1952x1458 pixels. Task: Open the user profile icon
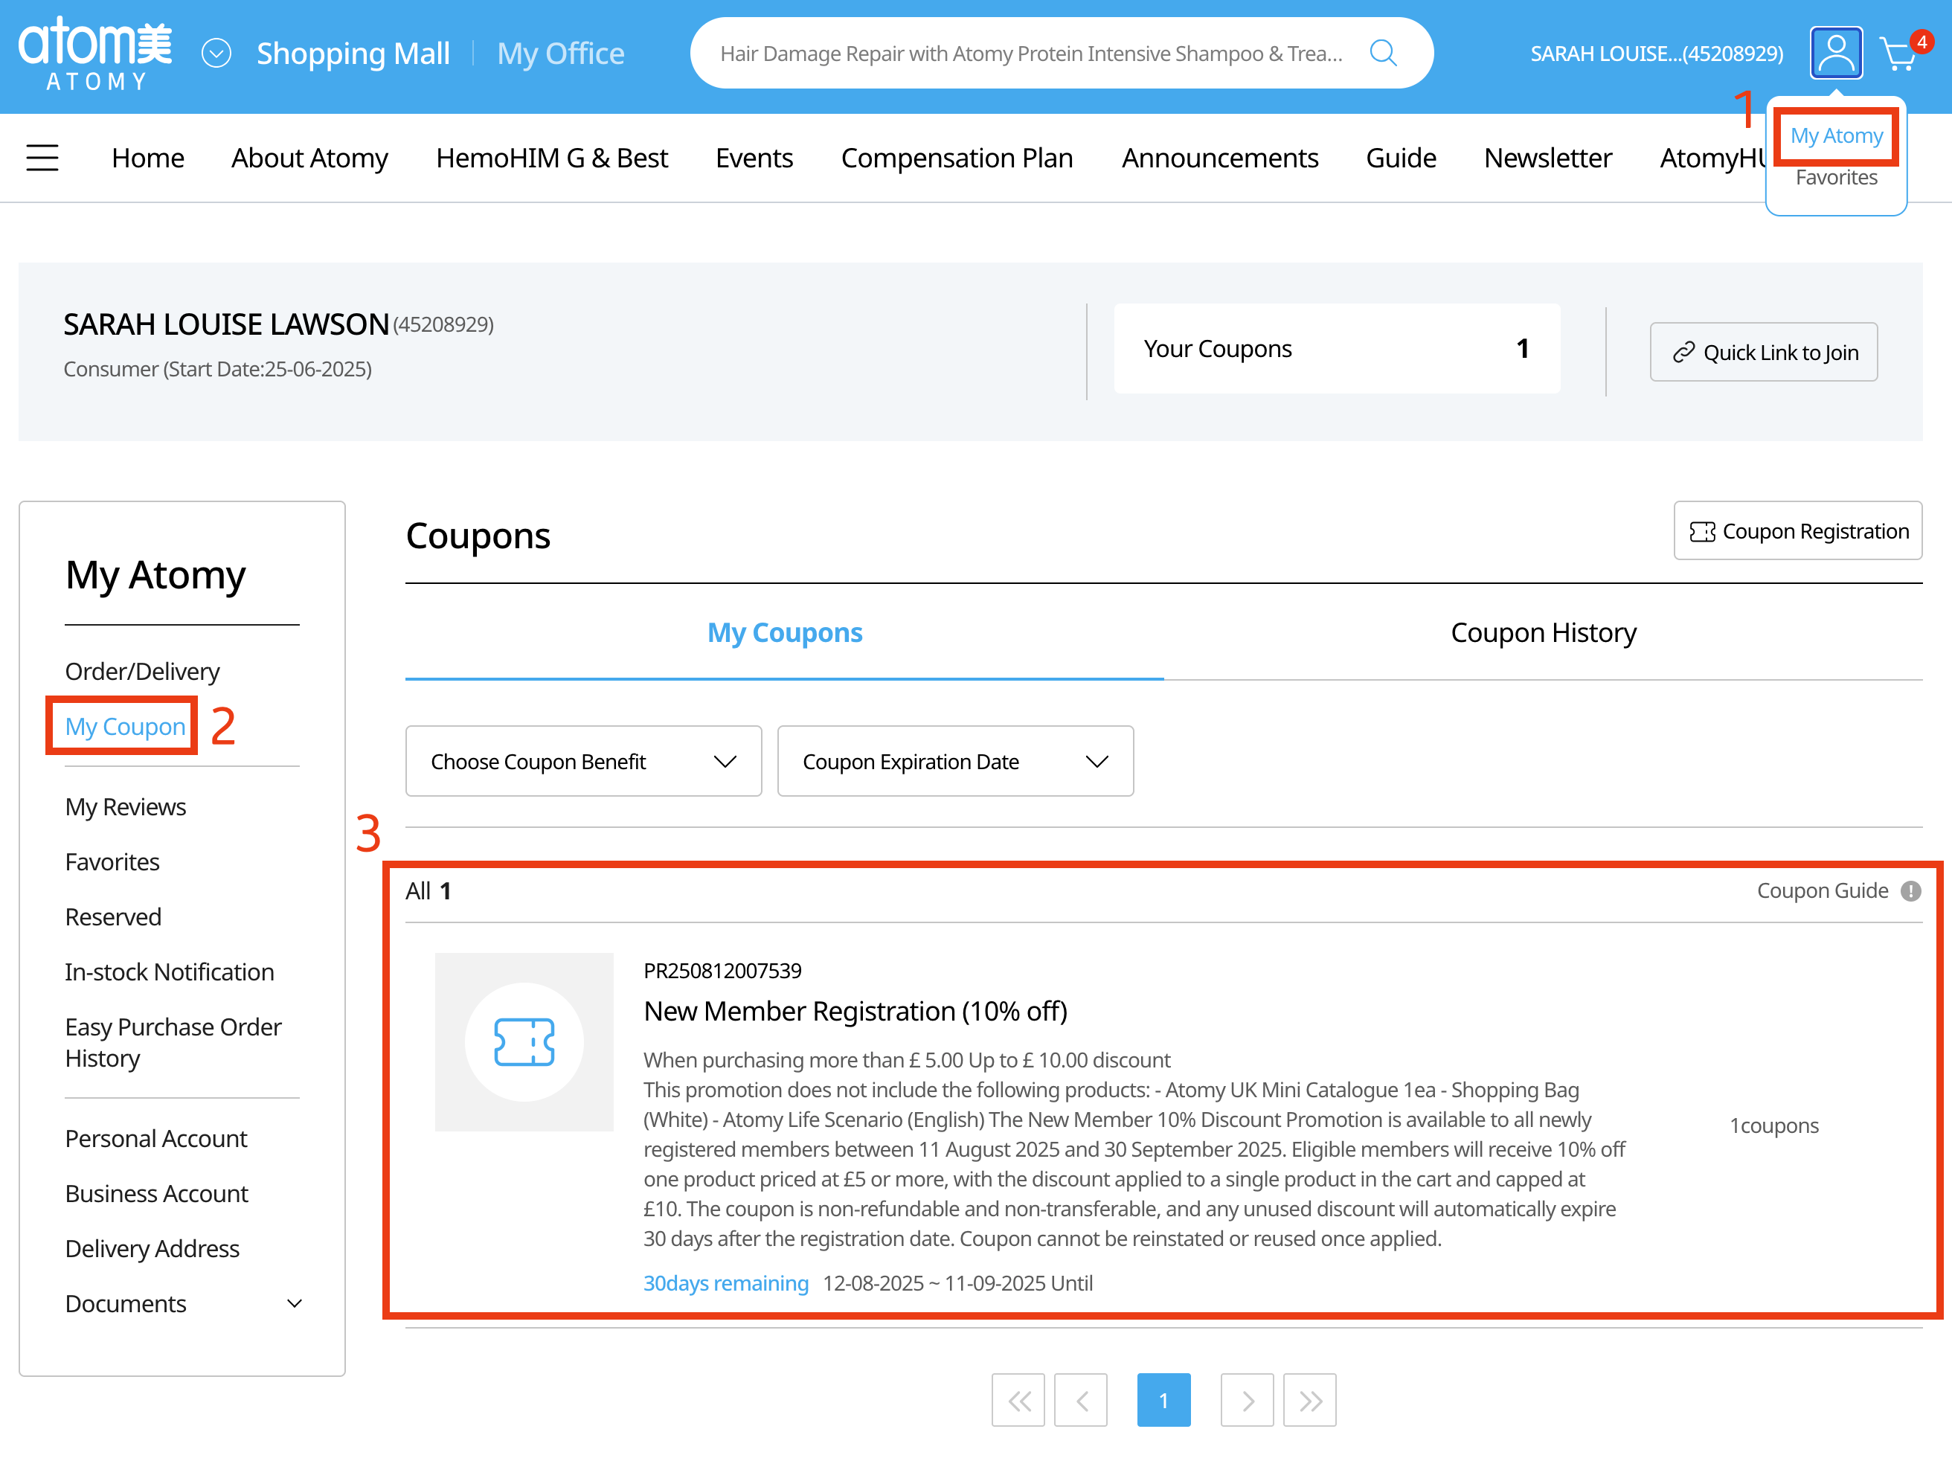1835,53
